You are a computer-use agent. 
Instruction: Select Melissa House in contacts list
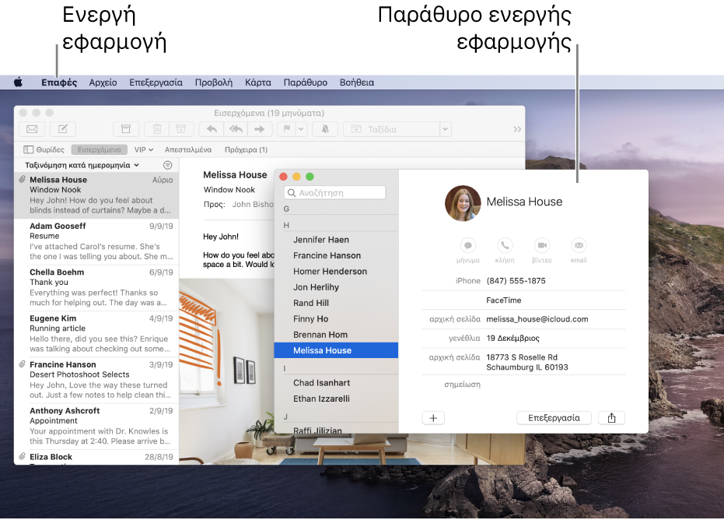pos(336,350)
